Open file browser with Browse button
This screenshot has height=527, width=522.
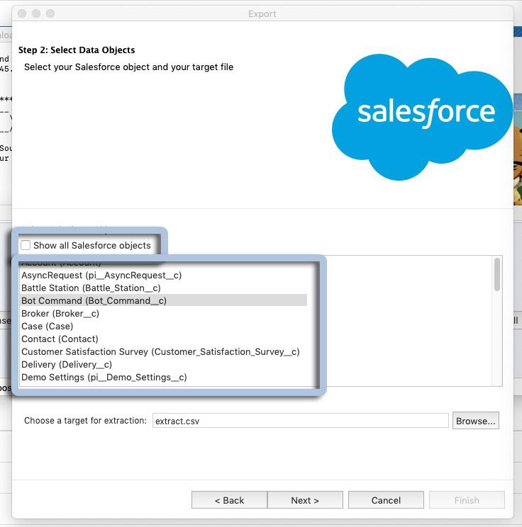pyautogui.click(x=475, y=421)
